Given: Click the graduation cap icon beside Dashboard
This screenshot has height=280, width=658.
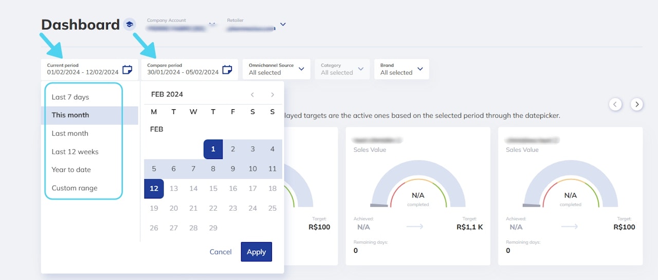Looking at the screenshot, I should pos(129,24).
